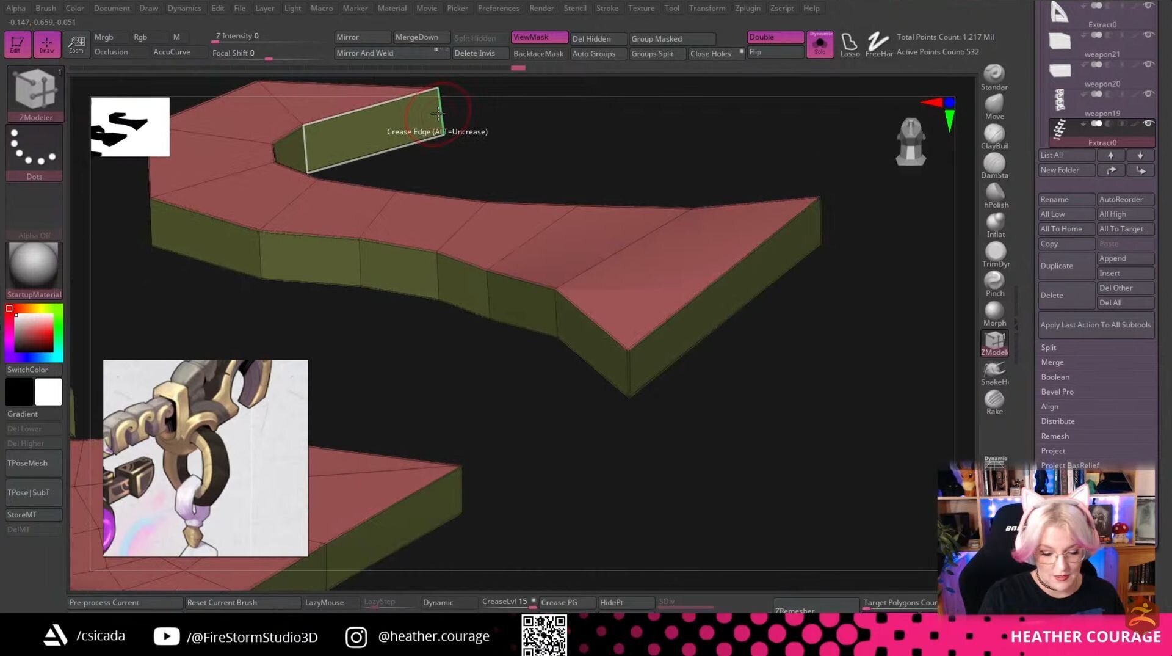Image resolution: width=1172 pixels, height=656 pixels.
Task: Open the Stroke menu
Action: tap(607, 8)
